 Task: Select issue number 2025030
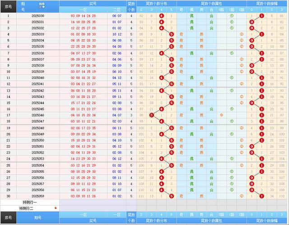[38, 16]
